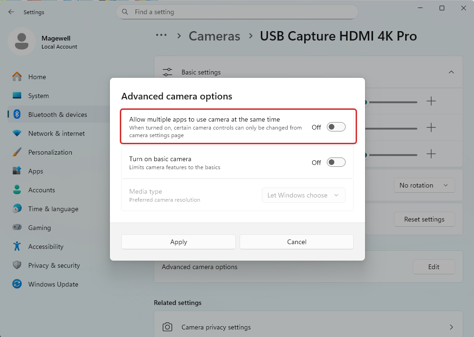Click the Windows Update sync icon
The height and width of the screenshot is (337, 474).
pyautogui.click(x=17, y=284)
